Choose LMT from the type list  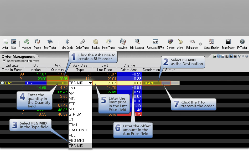[x=80, y=88]
